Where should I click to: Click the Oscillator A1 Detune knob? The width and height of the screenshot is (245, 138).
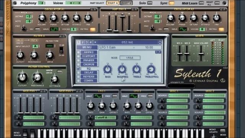point(65,18)
